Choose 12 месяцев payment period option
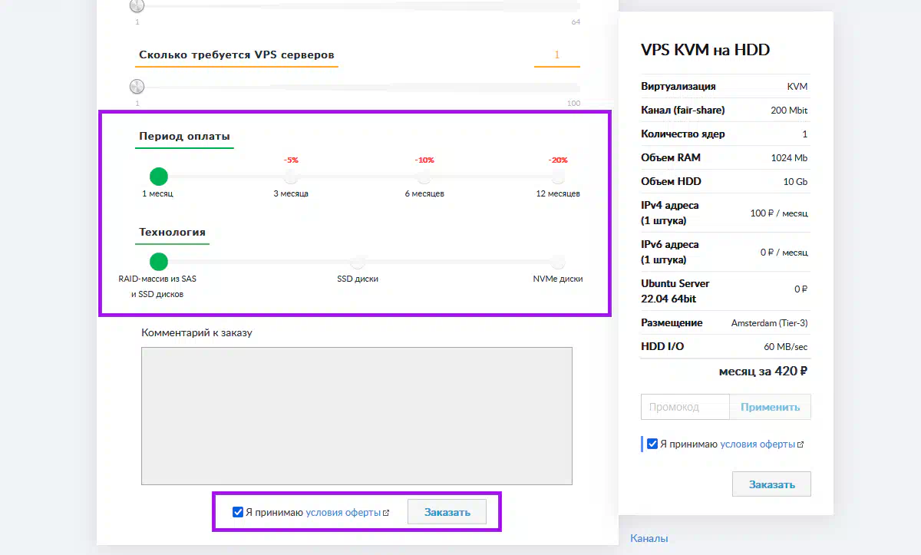This screenshot has width=921, height=555. click(x=558, y=177)
